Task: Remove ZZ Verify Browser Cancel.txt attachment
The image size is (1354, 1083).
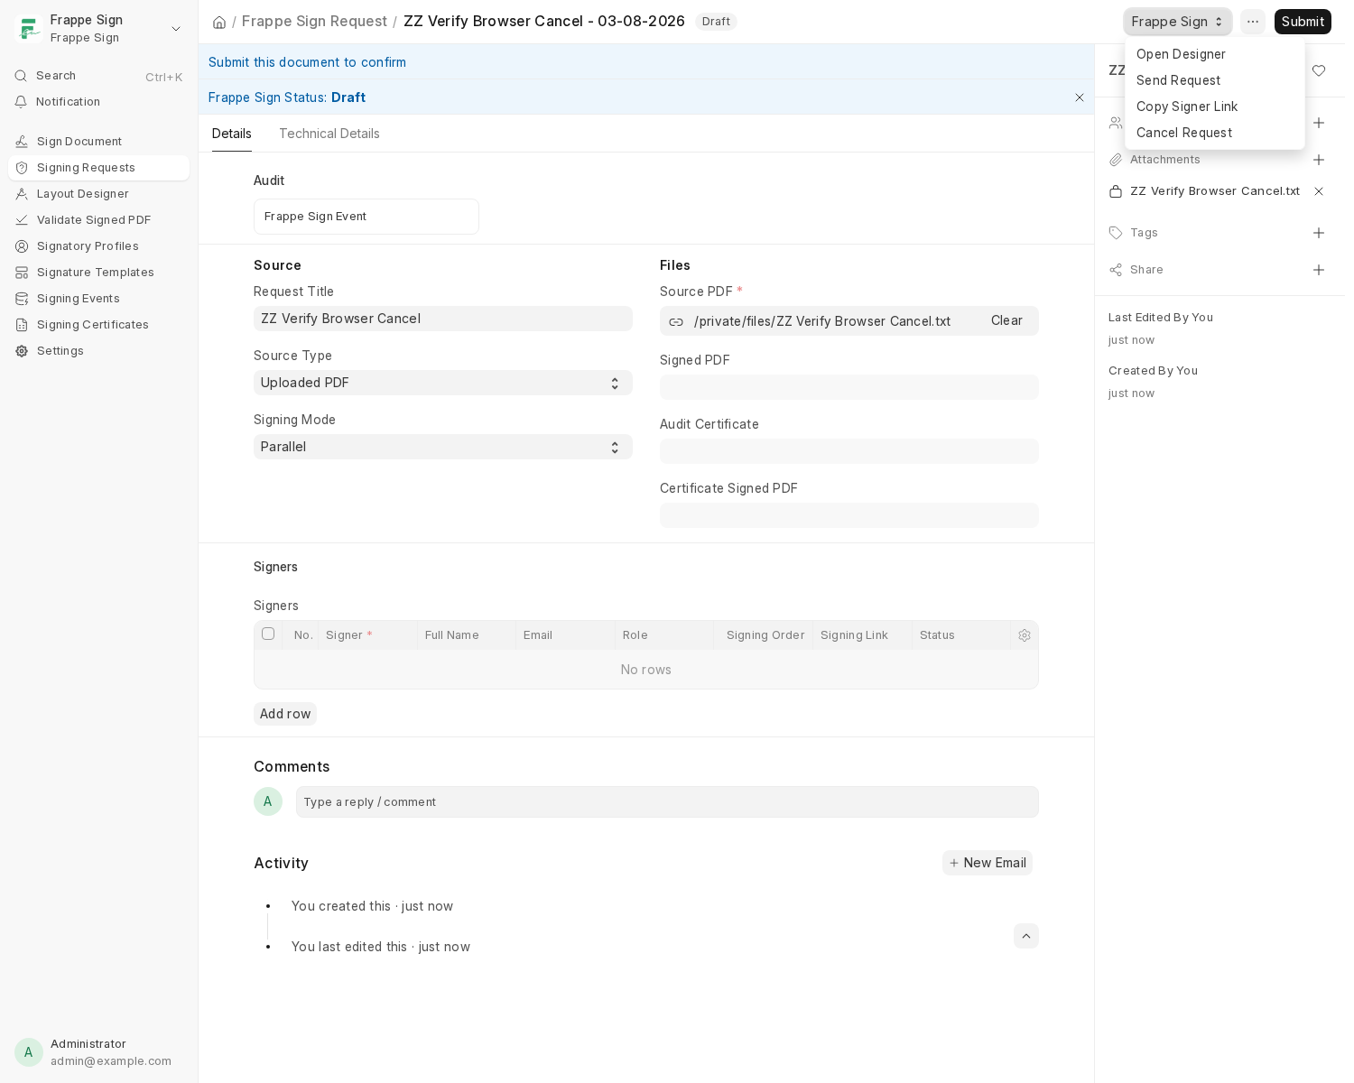Action: point(1319,191)
